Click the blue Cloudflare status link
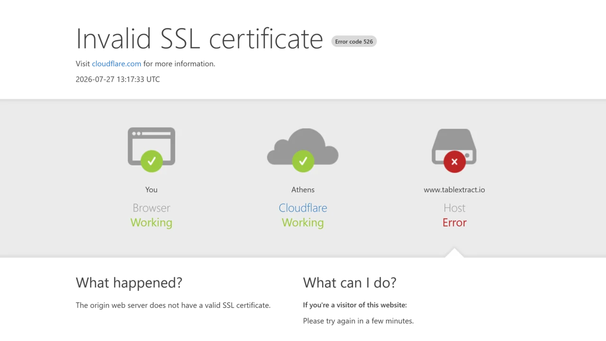606x341 pixels. tap(303, 208)
